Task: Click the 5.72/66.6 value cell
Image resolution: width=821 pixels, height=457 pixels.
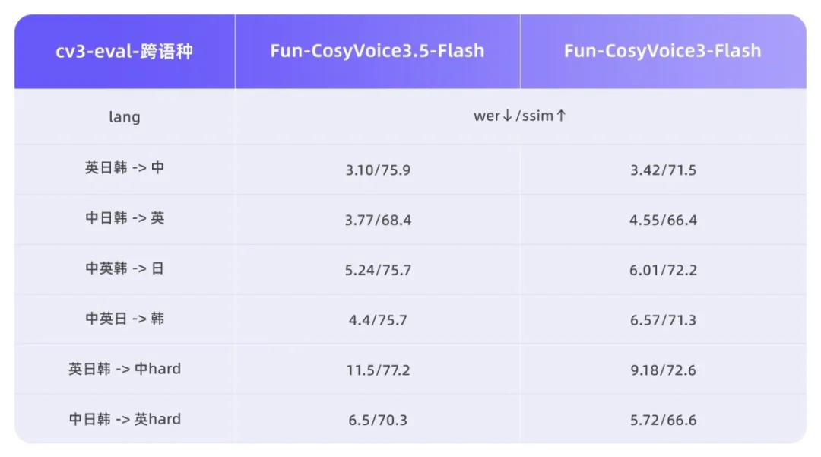Action: tap(662, 421)
